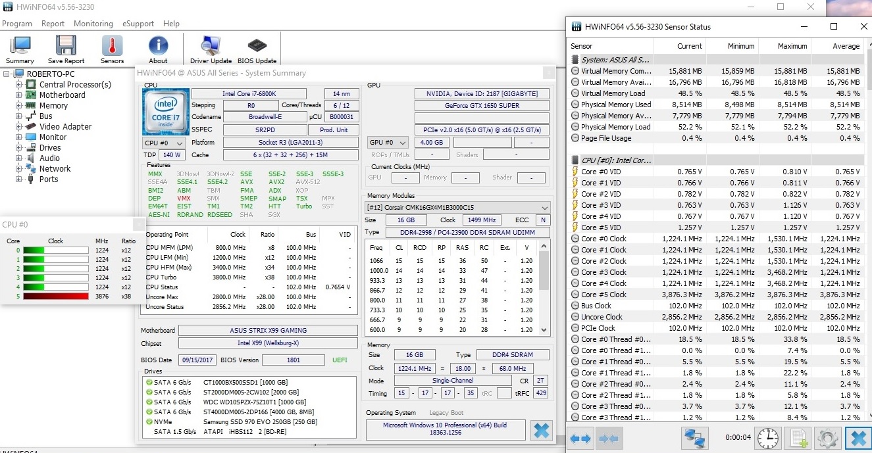Open the Program menu
This screenshot has height=453, width=872.
pyautogui.click(x=17, y=24)
